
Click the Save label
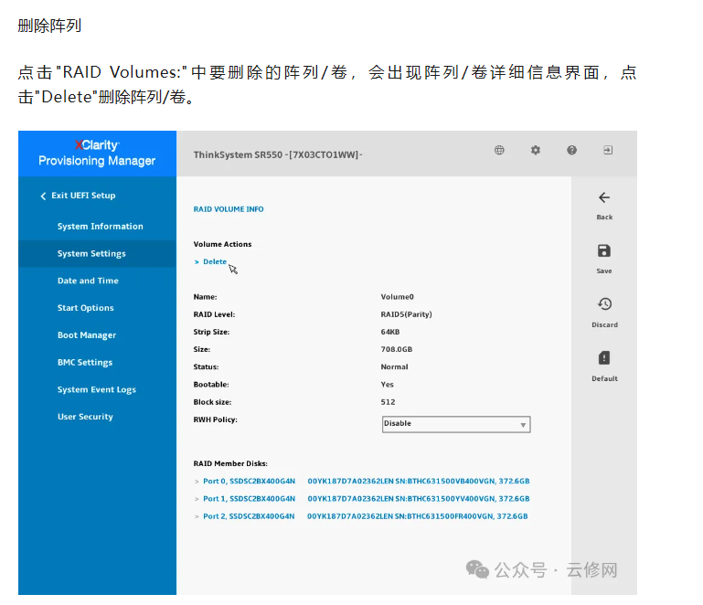tap(604, 271)
